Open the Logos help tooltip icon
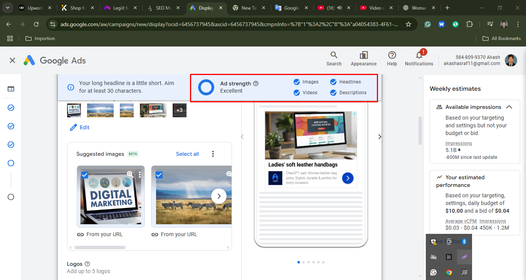Screen dimensions: 526x280 coord(87,264)
